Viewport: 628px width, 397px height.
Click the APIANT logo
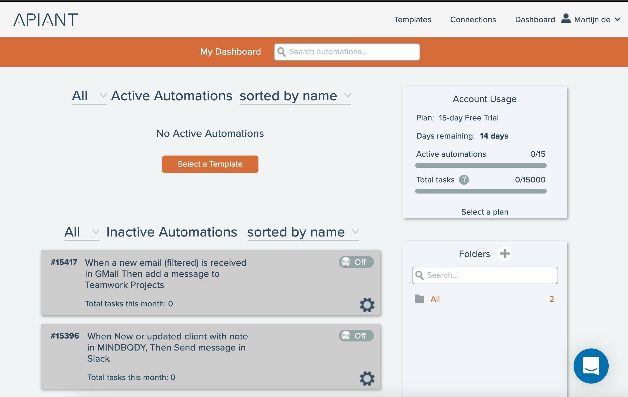46,20
